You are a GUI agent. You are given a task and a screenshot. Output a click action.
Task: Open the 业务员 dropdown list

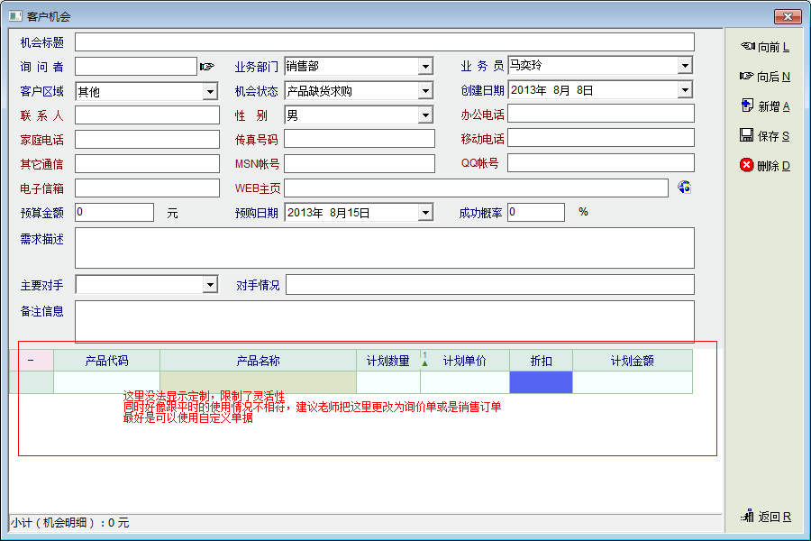click(685, 66)
